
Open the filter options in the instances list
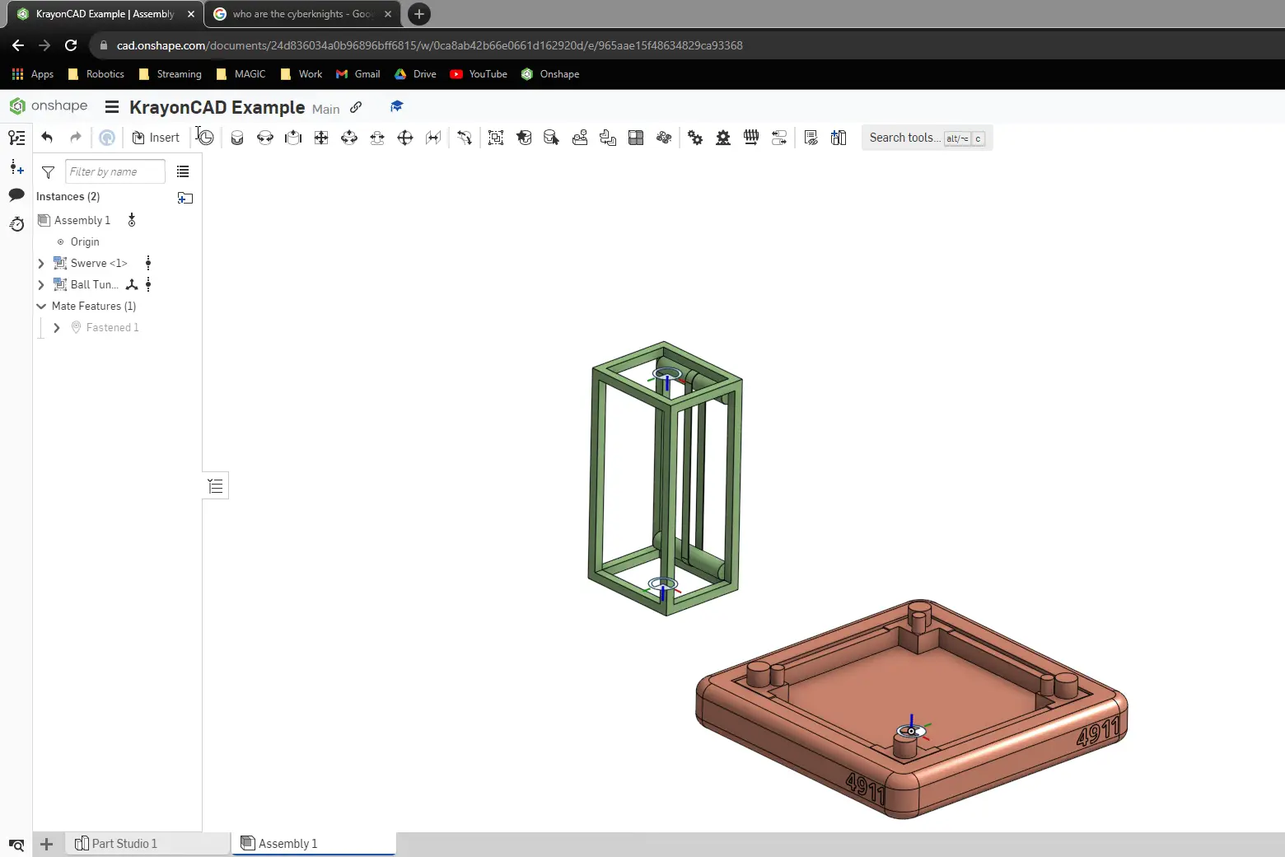click(x=48, y=172)
